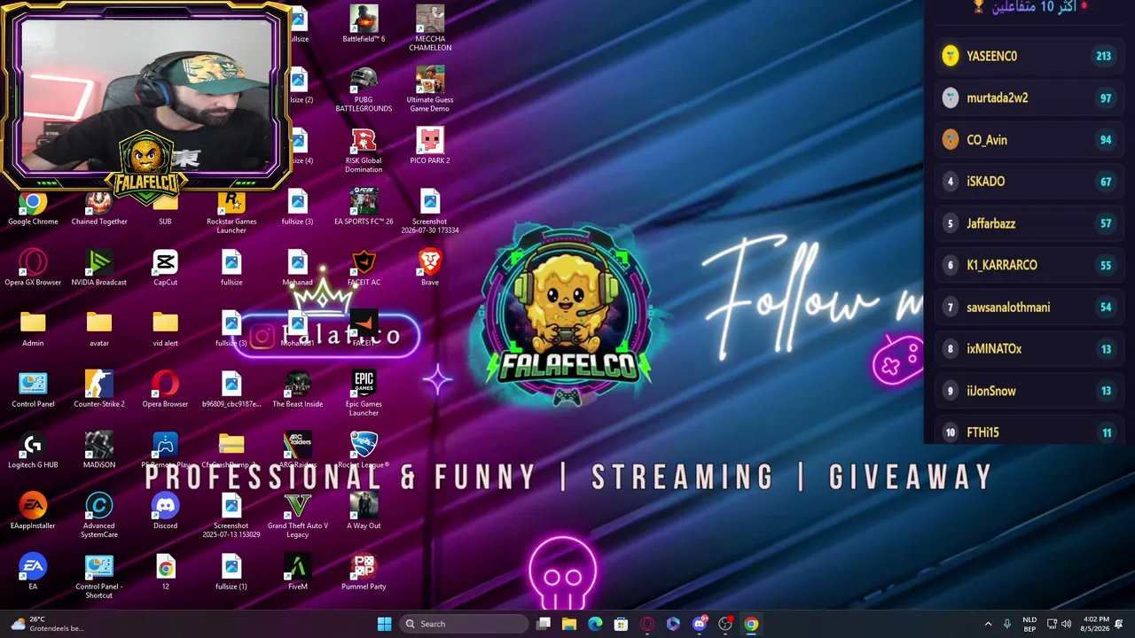Switch to Chrome on the taskbar
This screenshot has width=1135, height=638.
[x=751, y=624]
